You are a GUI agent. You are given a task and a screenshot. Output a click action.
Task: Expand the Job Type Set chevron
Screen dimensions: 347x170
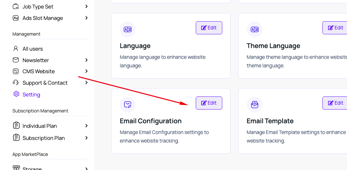coord(86,7)
